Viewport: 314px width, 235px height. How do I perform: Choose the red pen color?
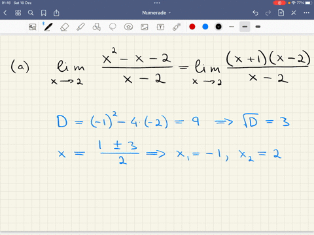point(192,27)
